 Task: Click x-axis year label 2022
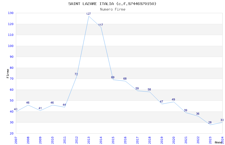coord(198,140)
